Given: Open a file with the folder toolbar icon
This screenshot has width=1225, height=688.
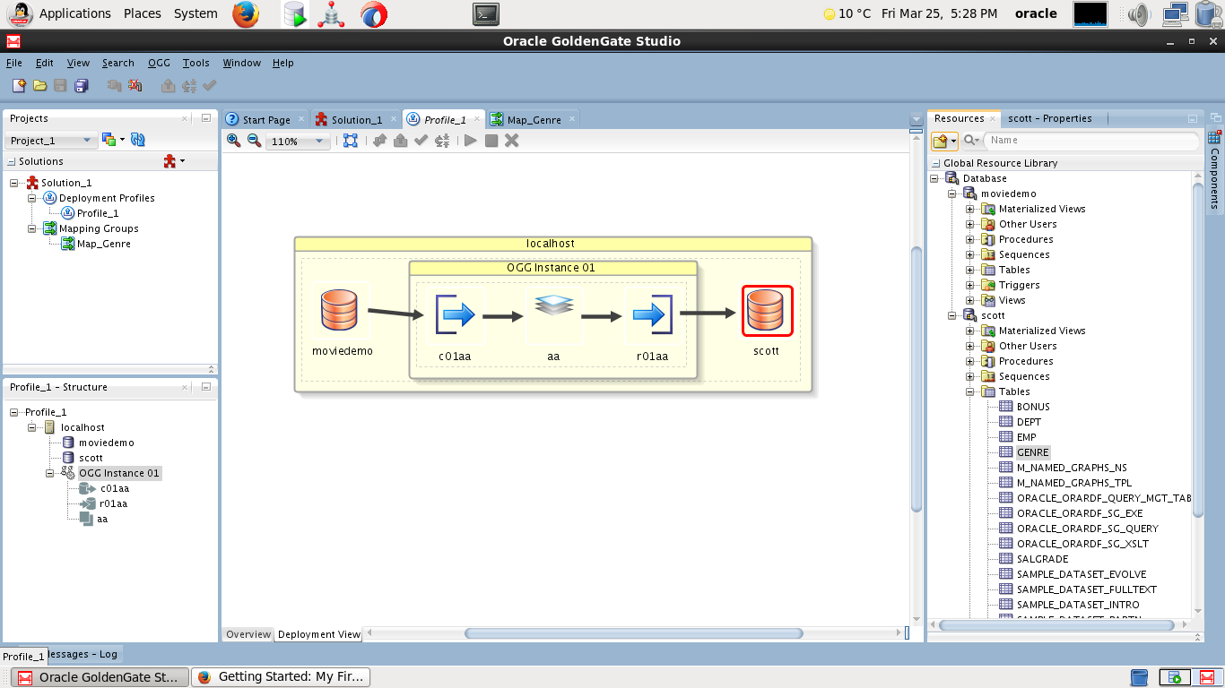Looking at the screenshot, I should [39, 86].
